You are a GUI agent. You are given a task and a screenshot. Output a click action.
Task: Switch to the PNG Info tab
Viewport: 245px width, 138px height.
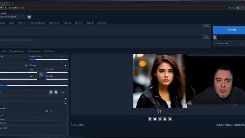coord(22,23)
